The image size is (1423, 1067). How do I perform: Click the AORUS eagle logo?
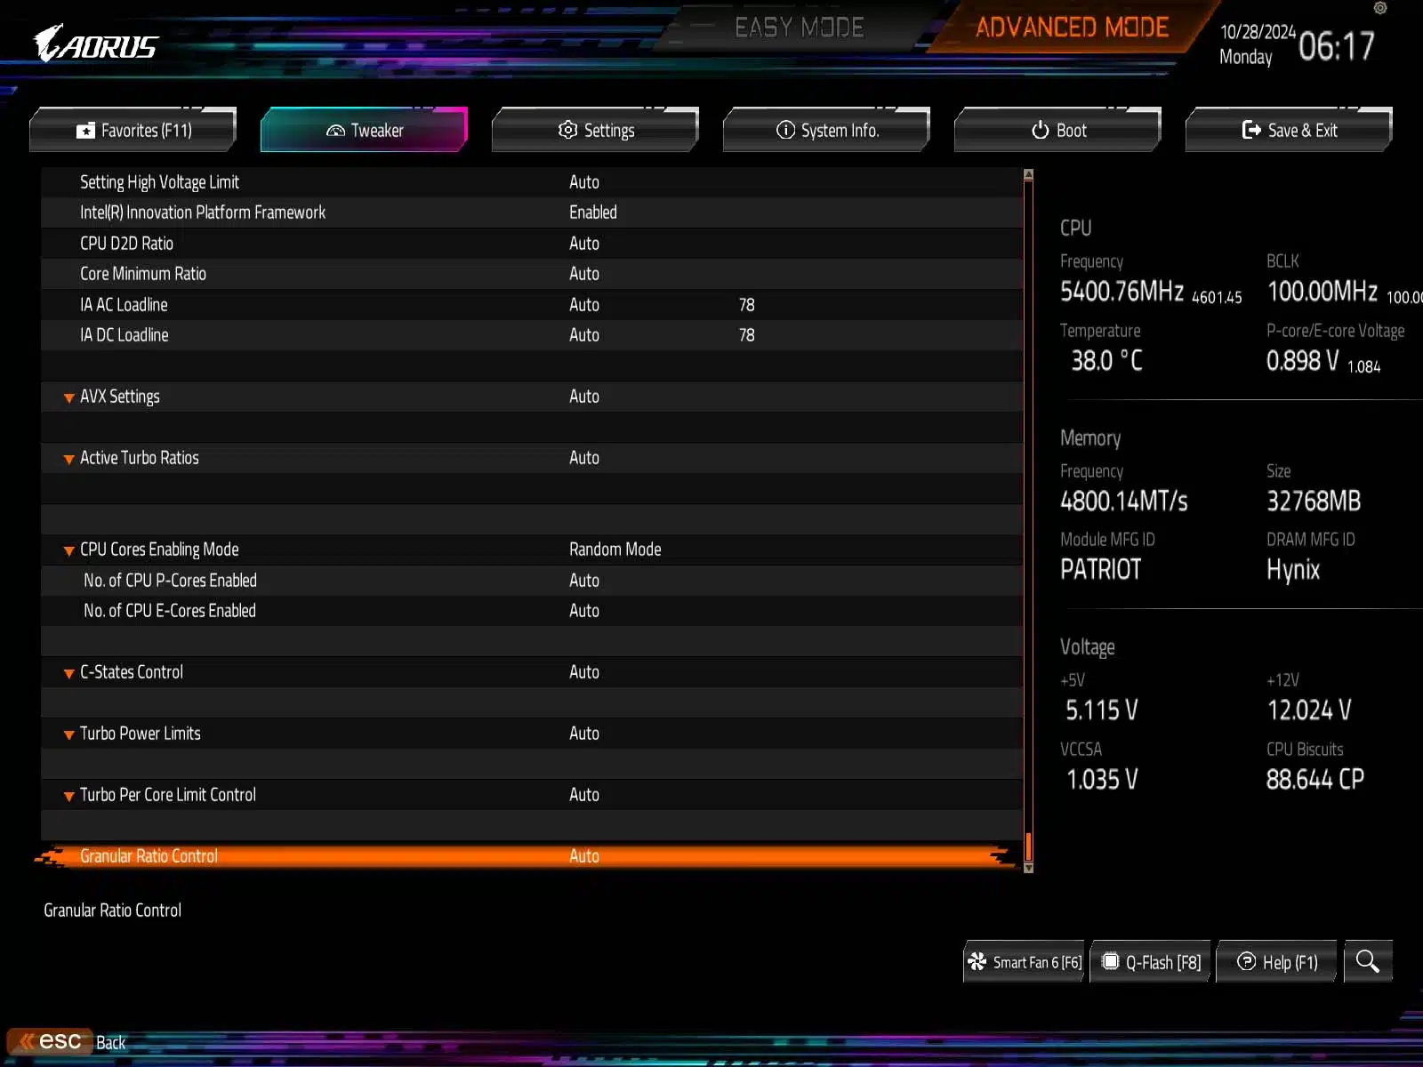(95, 43)
